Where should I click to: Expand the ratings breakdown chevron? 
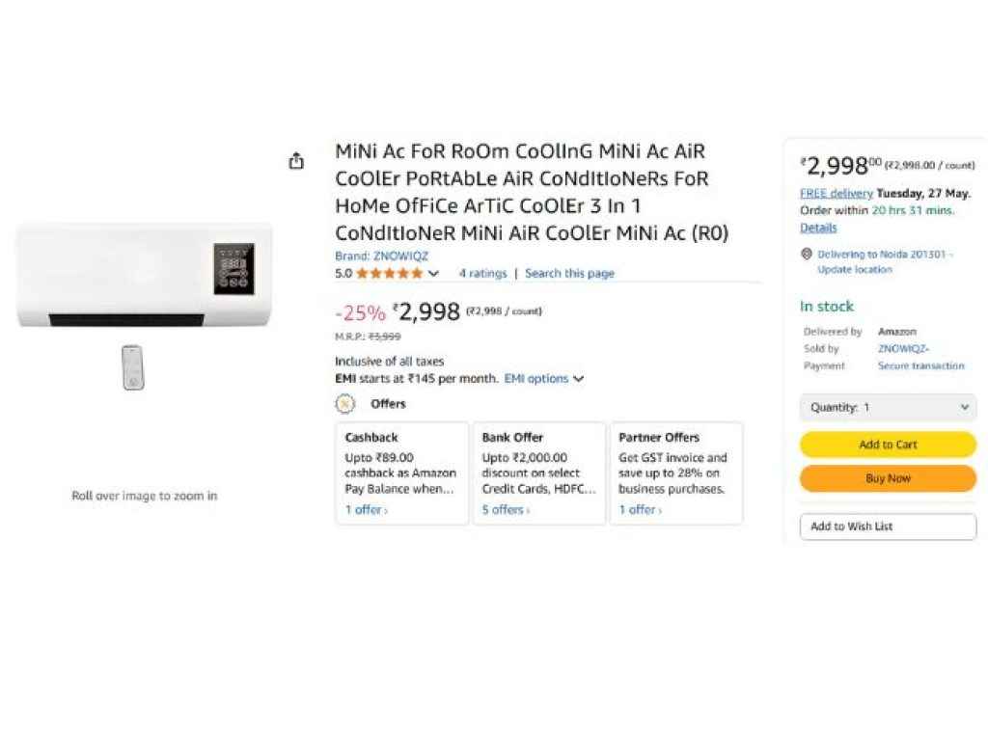433,274
